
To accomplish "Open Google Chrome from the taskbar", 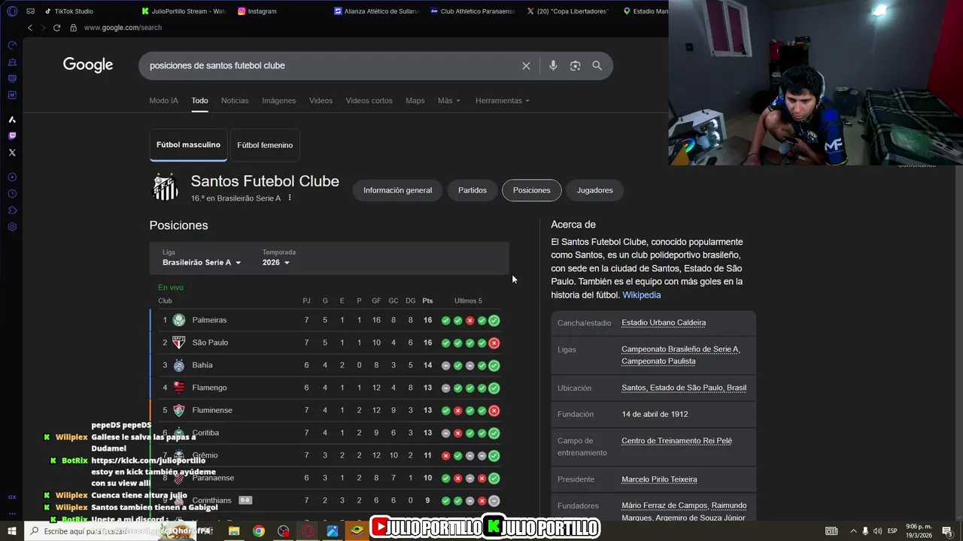I will click(259, 531).
